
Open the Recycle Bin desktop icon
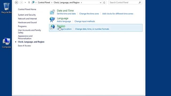point(6,8)
